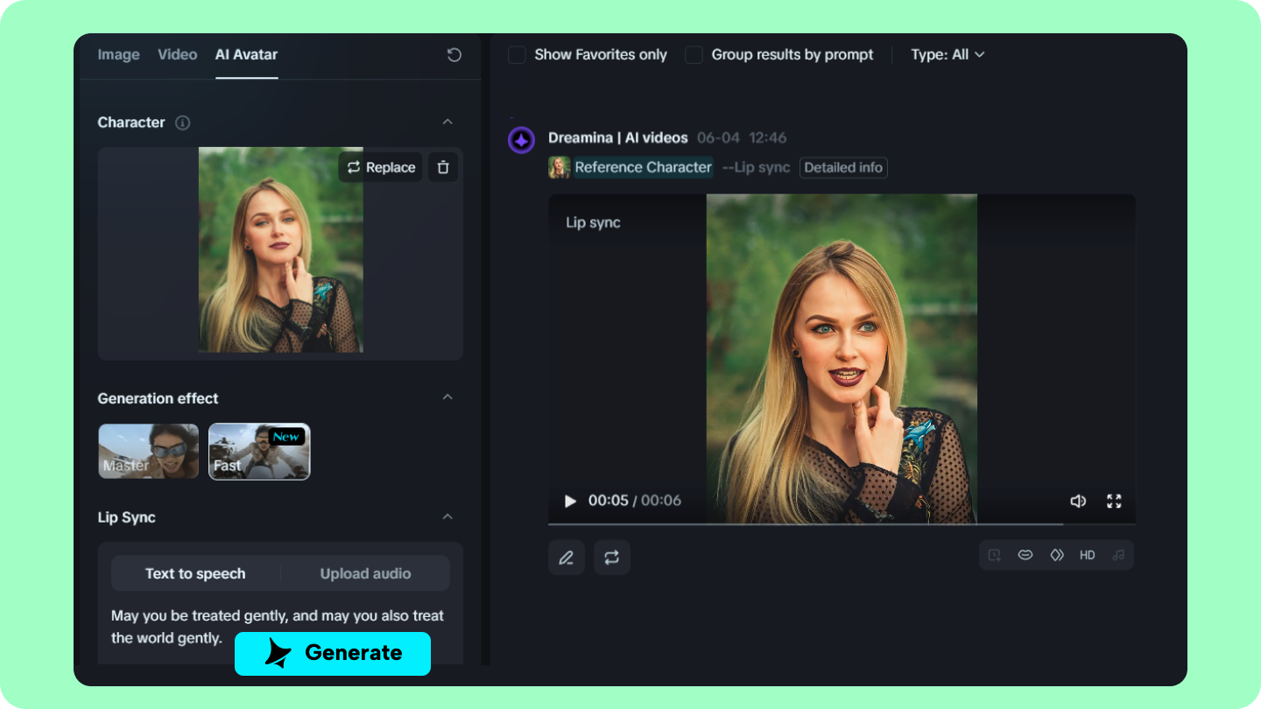This screenshot has width=1261, height=709.
Task: Choose the Master generation effect
Action: pyautogui.click(x=149, y=452)
